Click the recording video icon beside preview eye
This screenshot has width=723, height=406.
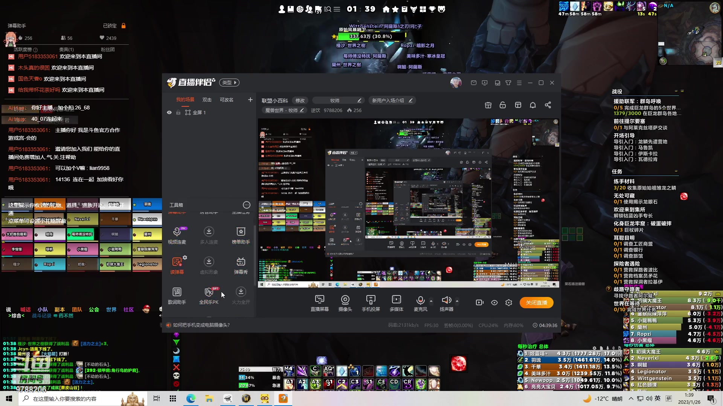coord(479,303)
